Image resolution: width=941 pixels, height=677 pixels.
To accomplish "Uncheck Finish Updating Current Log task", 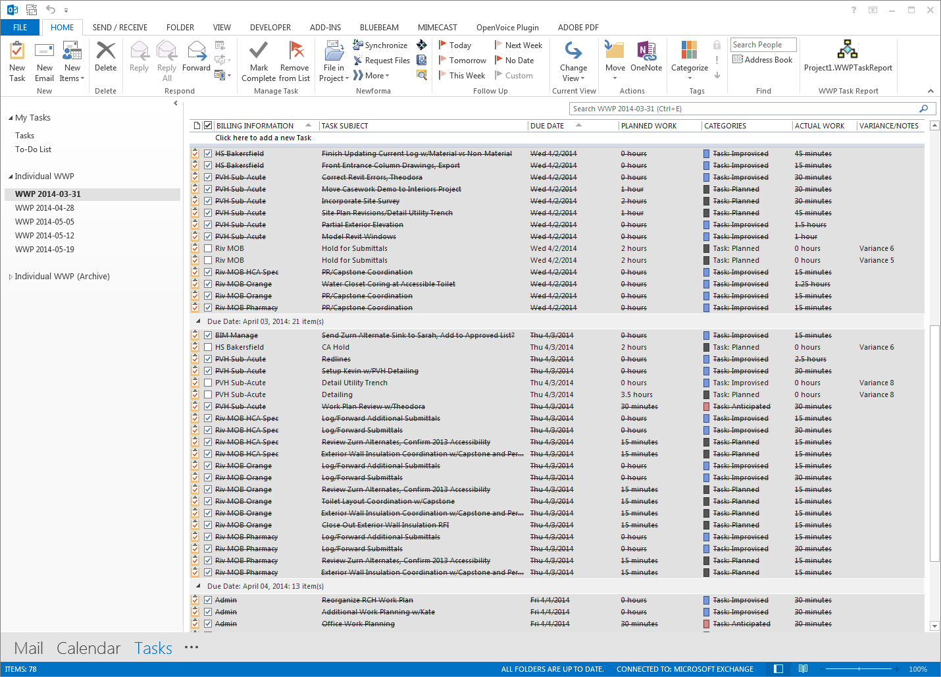I will 208,153.
